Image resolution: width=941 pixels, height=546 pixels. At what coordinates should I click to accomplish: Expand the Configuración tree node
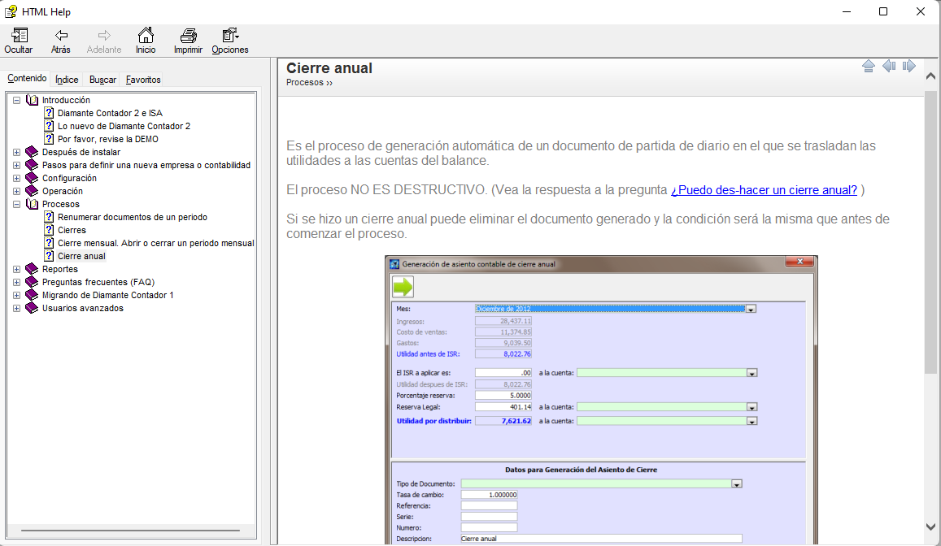coord(17,178)
